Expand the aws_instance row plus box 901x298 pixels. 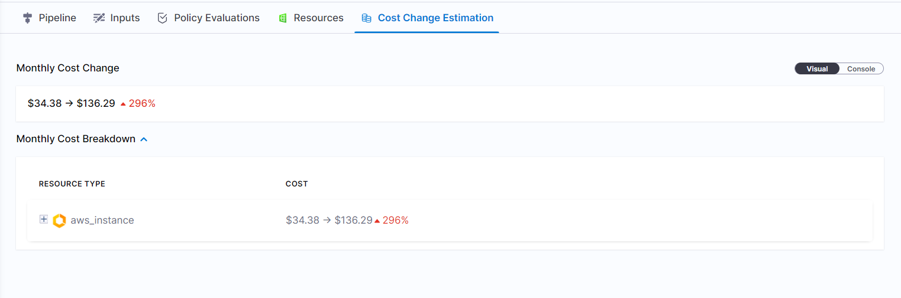(44, 220)
